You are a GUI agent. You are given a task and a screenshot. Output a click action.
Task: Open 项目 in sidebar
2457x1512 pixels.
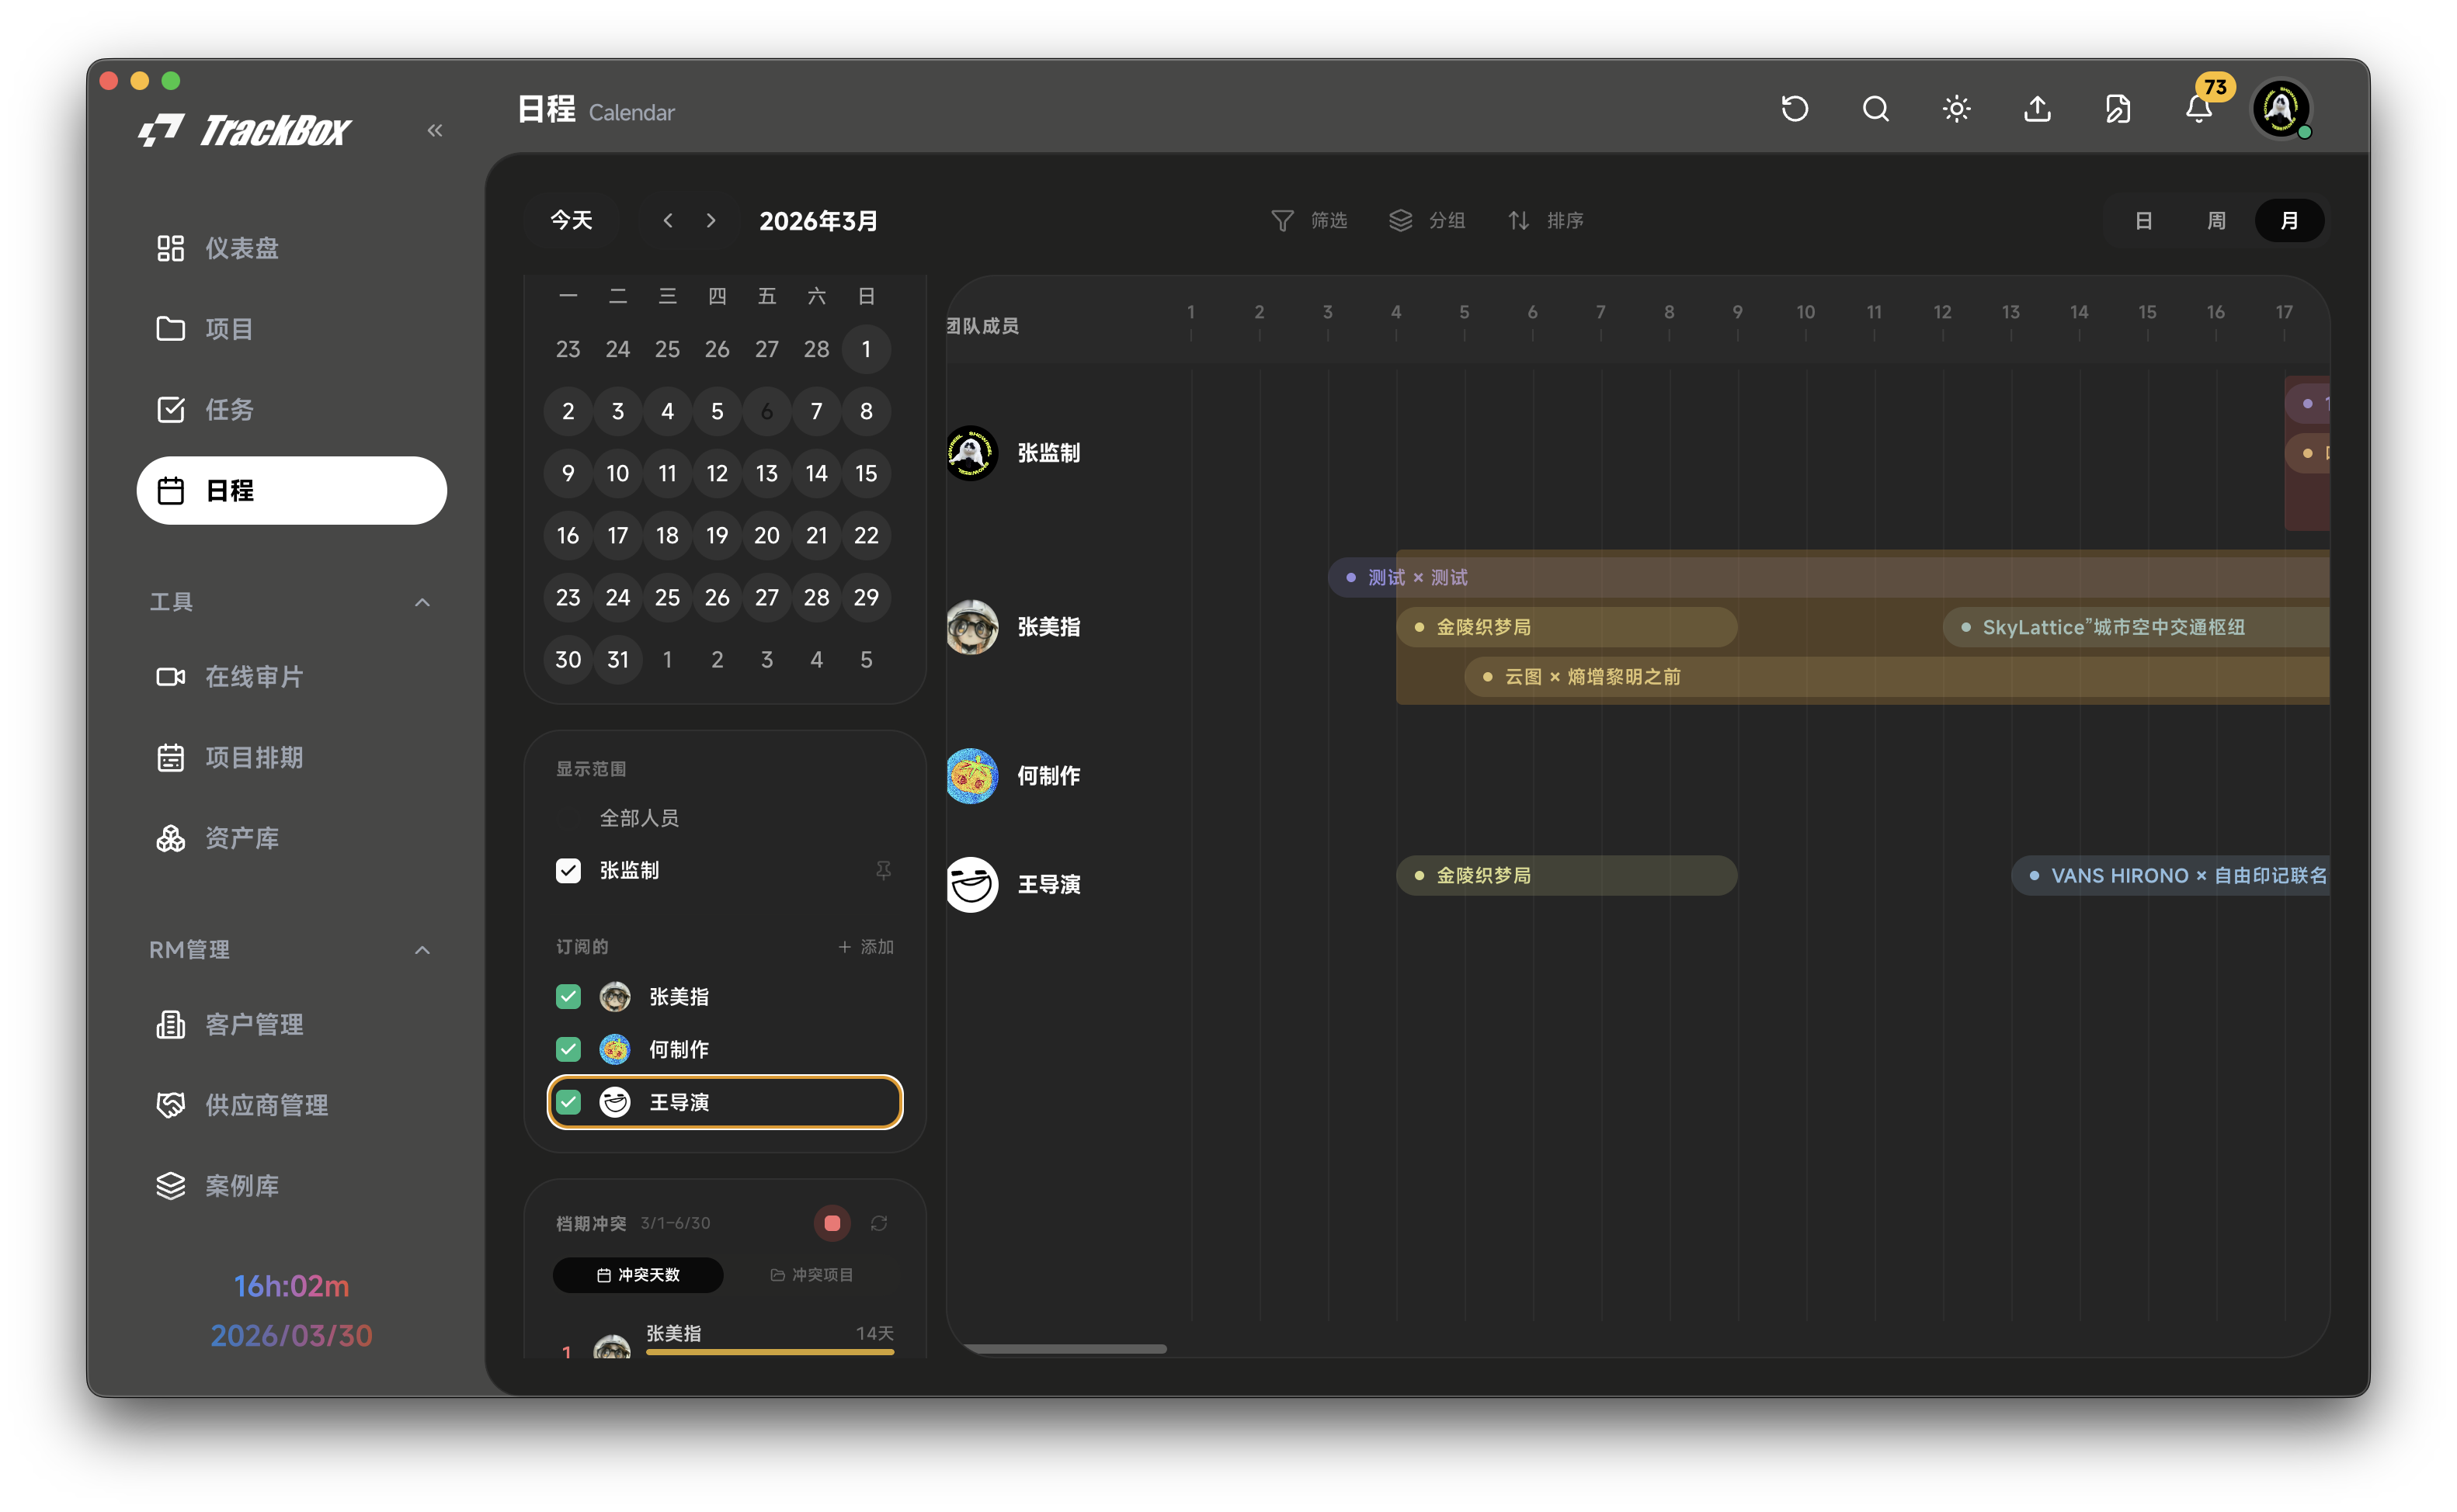[x=291, y=329]
